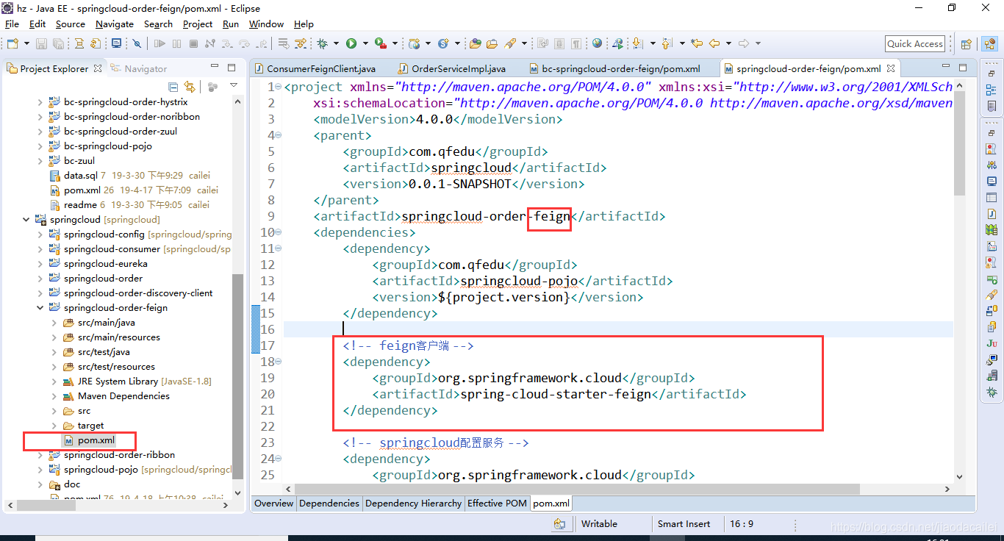Viewport: 1004px width, 541px height.
Task: Toggle Link with Editor in Project Explorer
Action: pos(190,87)
